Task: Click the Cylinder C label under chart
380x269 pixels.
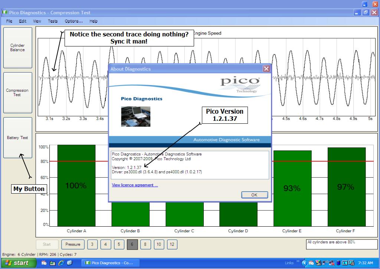Action: click(184, 231)
